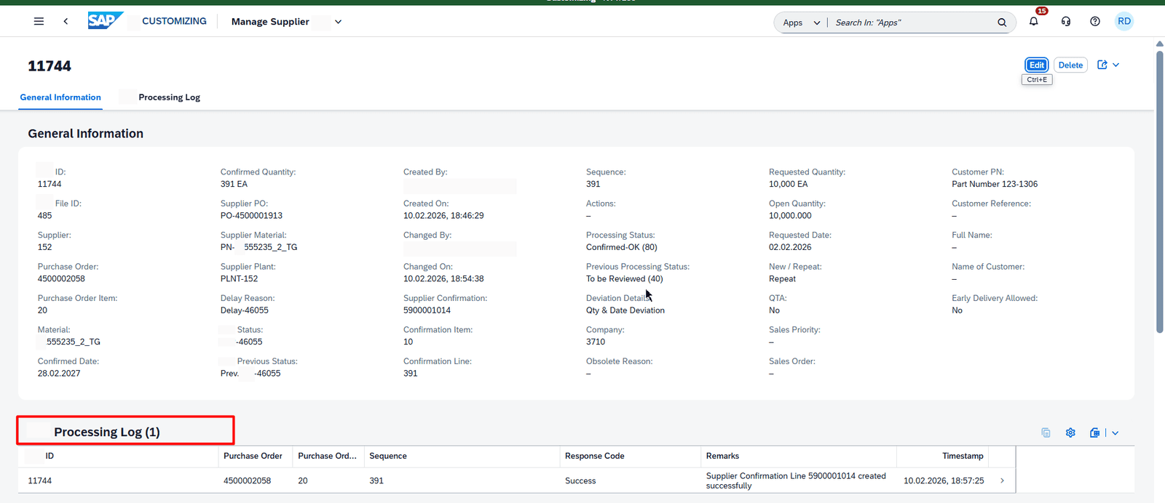Click the SAP logo
The width and height of the screenshot is (1165, 503).
tap(105, 21)
